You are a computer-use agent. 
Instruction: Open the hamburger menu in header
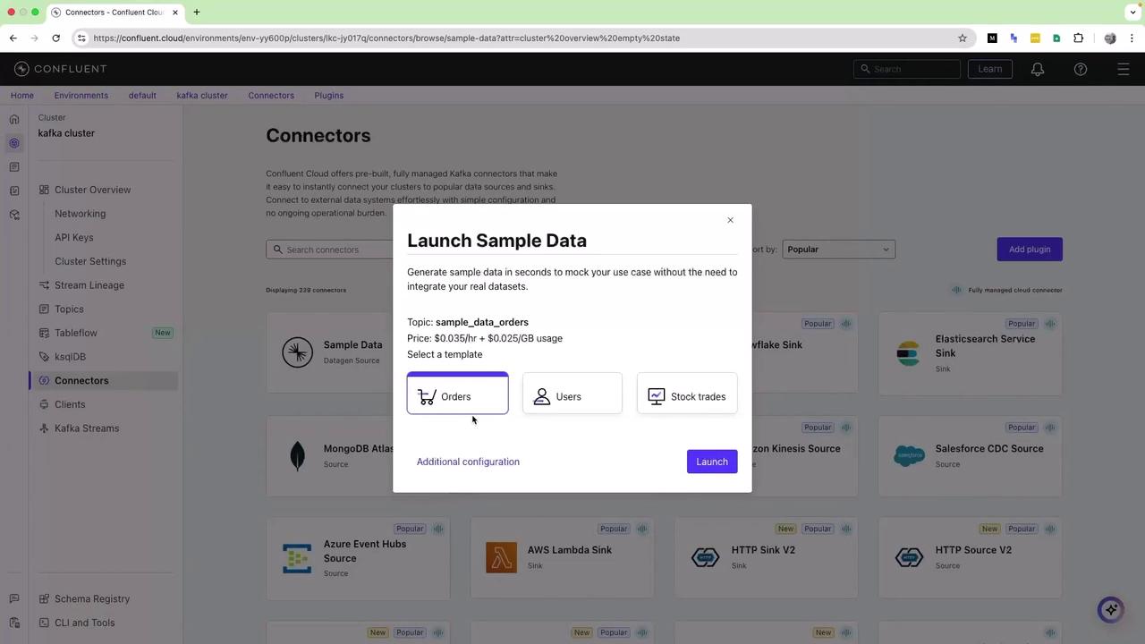pyautogui.click(x=1124, y=69)
